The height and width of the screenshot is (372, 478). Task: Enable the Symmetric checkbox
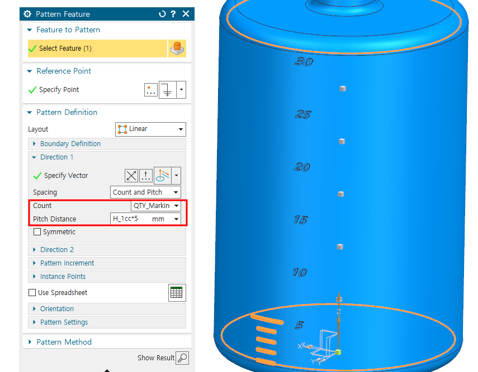click(x=37, y=232)
